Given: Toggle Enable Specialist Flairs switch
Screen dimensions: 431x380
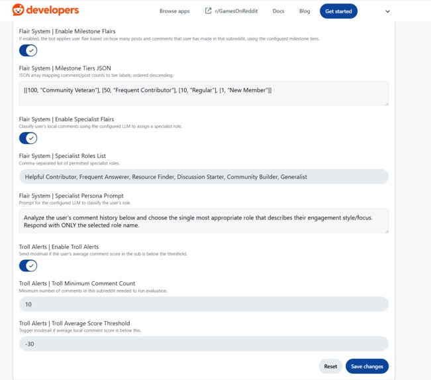Looking at the screenshot, I should (28, 138).
